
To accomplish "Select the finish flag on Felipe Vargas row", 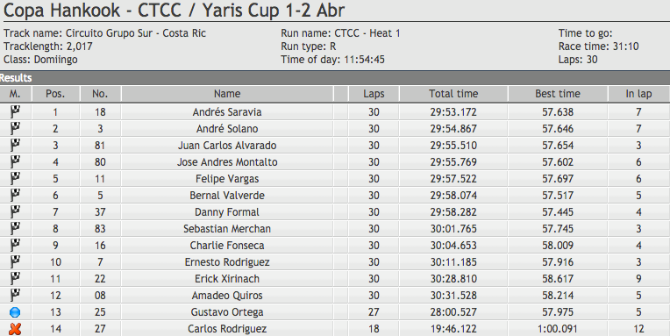I will 15,178.
